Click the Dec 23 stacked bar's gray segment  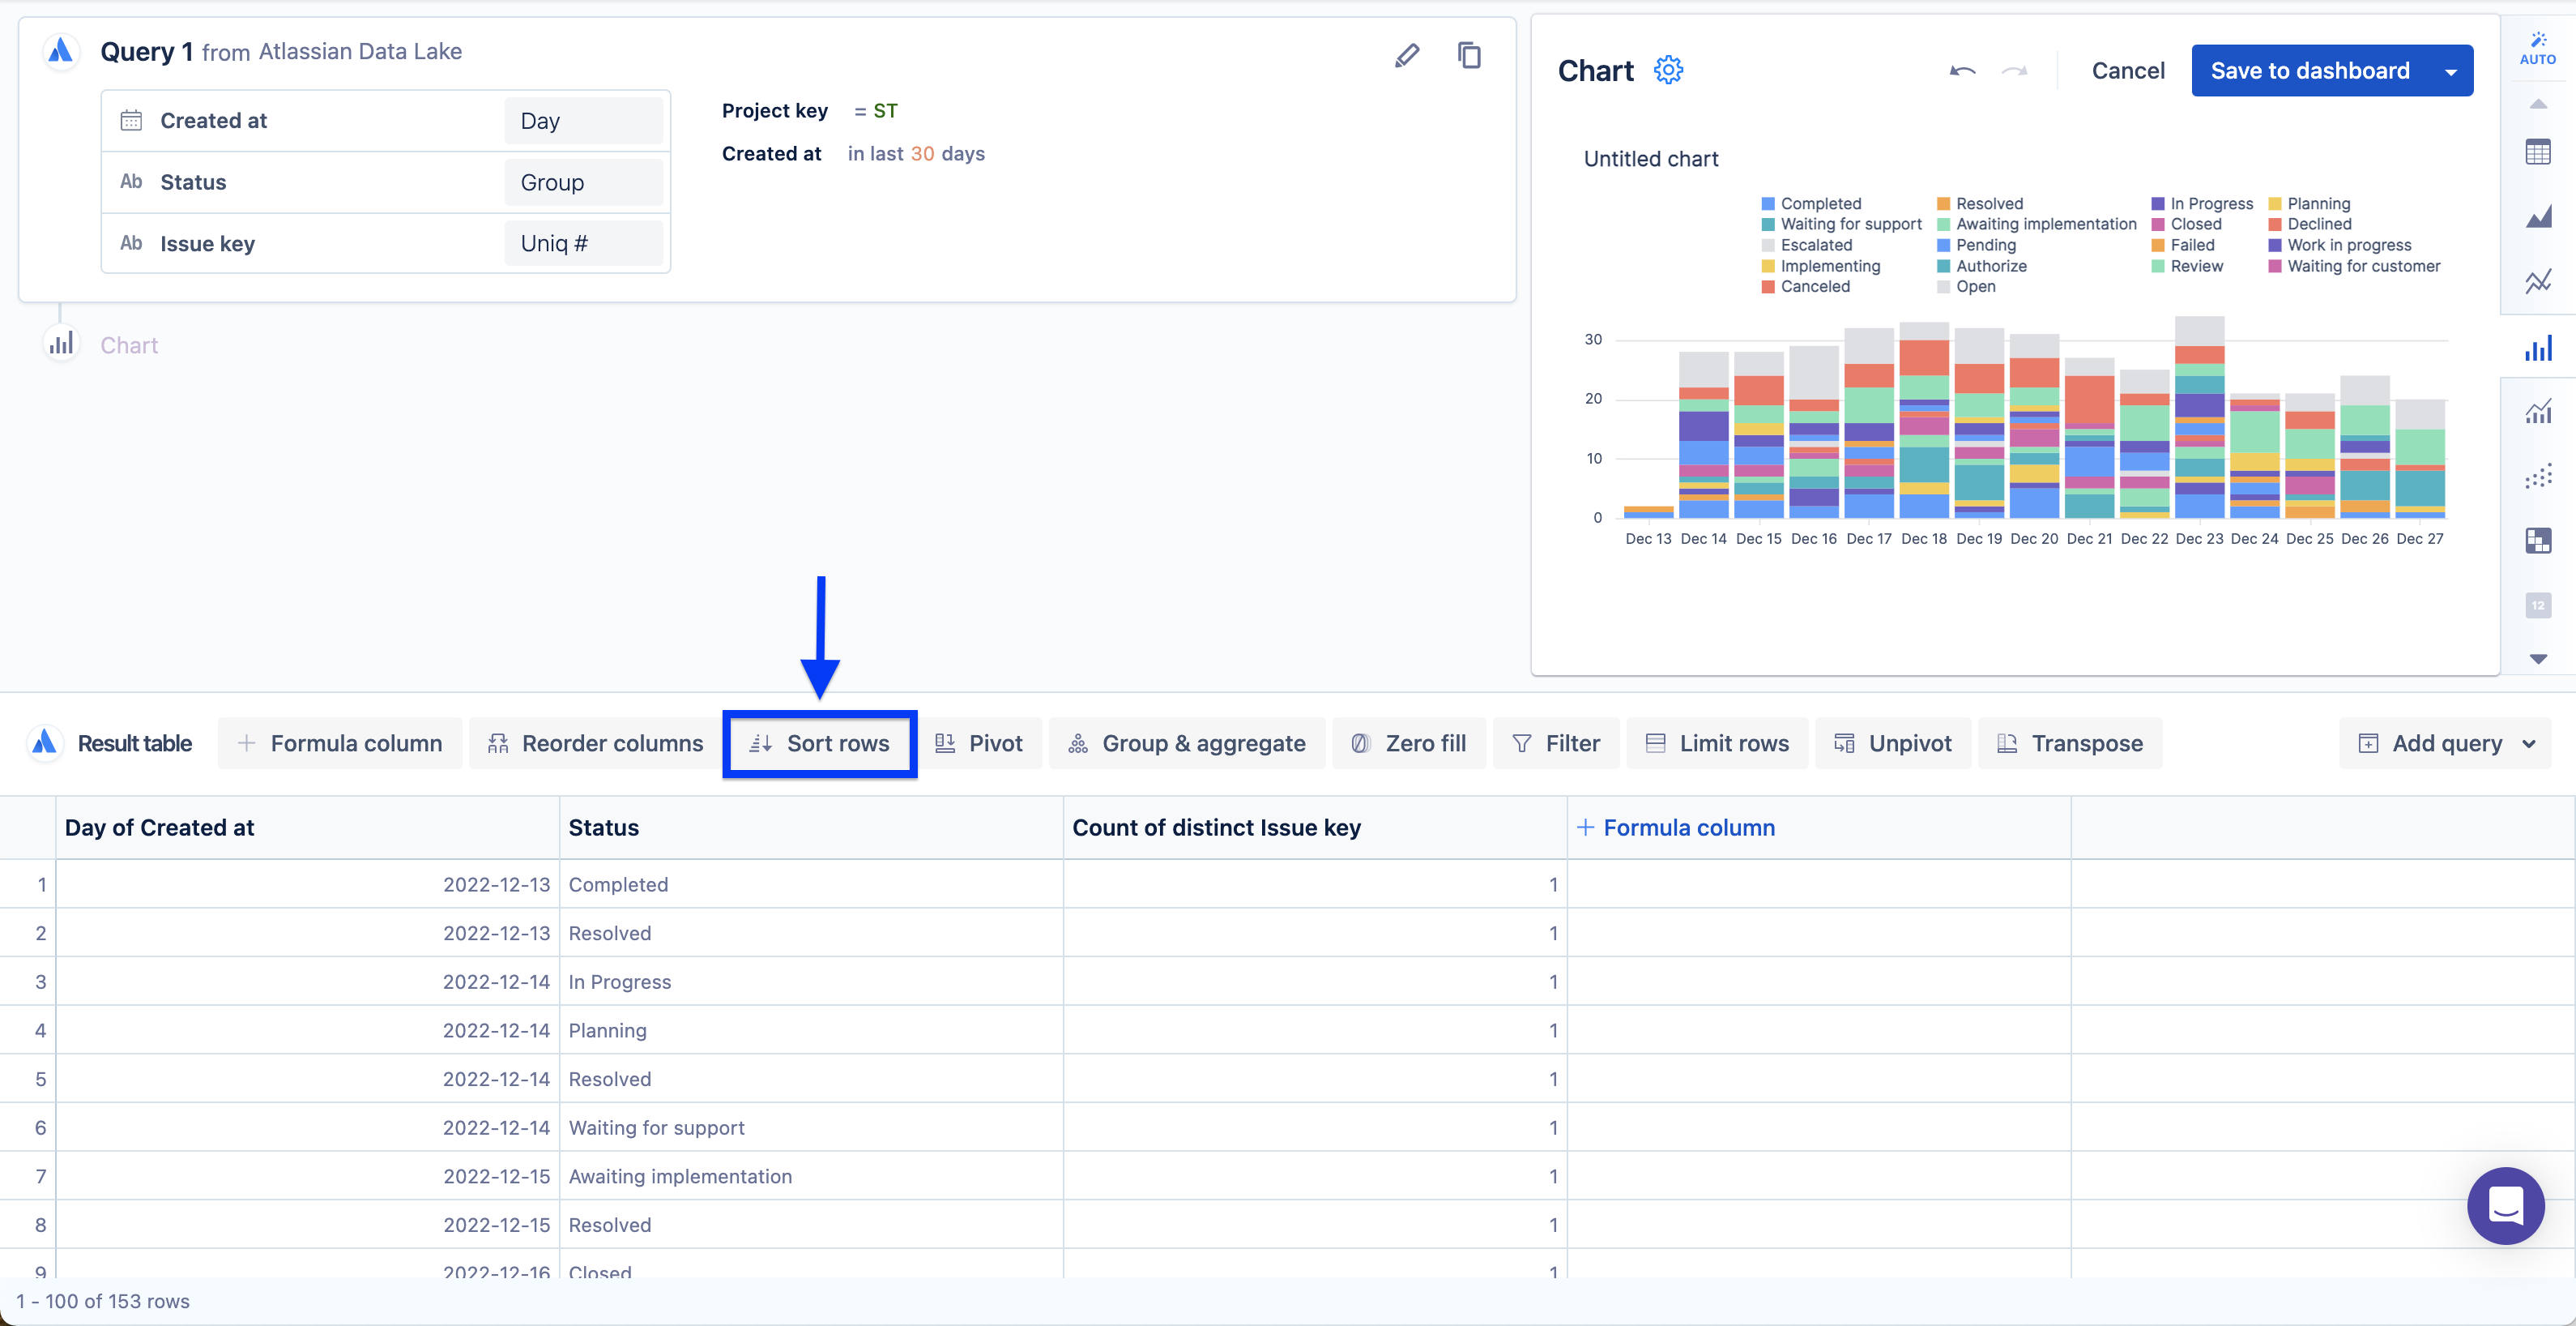[2199, 331]
